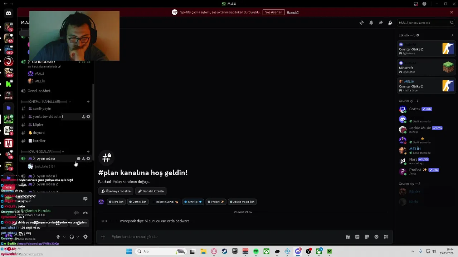Open the Threads icon in channel header
This screenshot has width=458, height=257.
pos(361,22)
